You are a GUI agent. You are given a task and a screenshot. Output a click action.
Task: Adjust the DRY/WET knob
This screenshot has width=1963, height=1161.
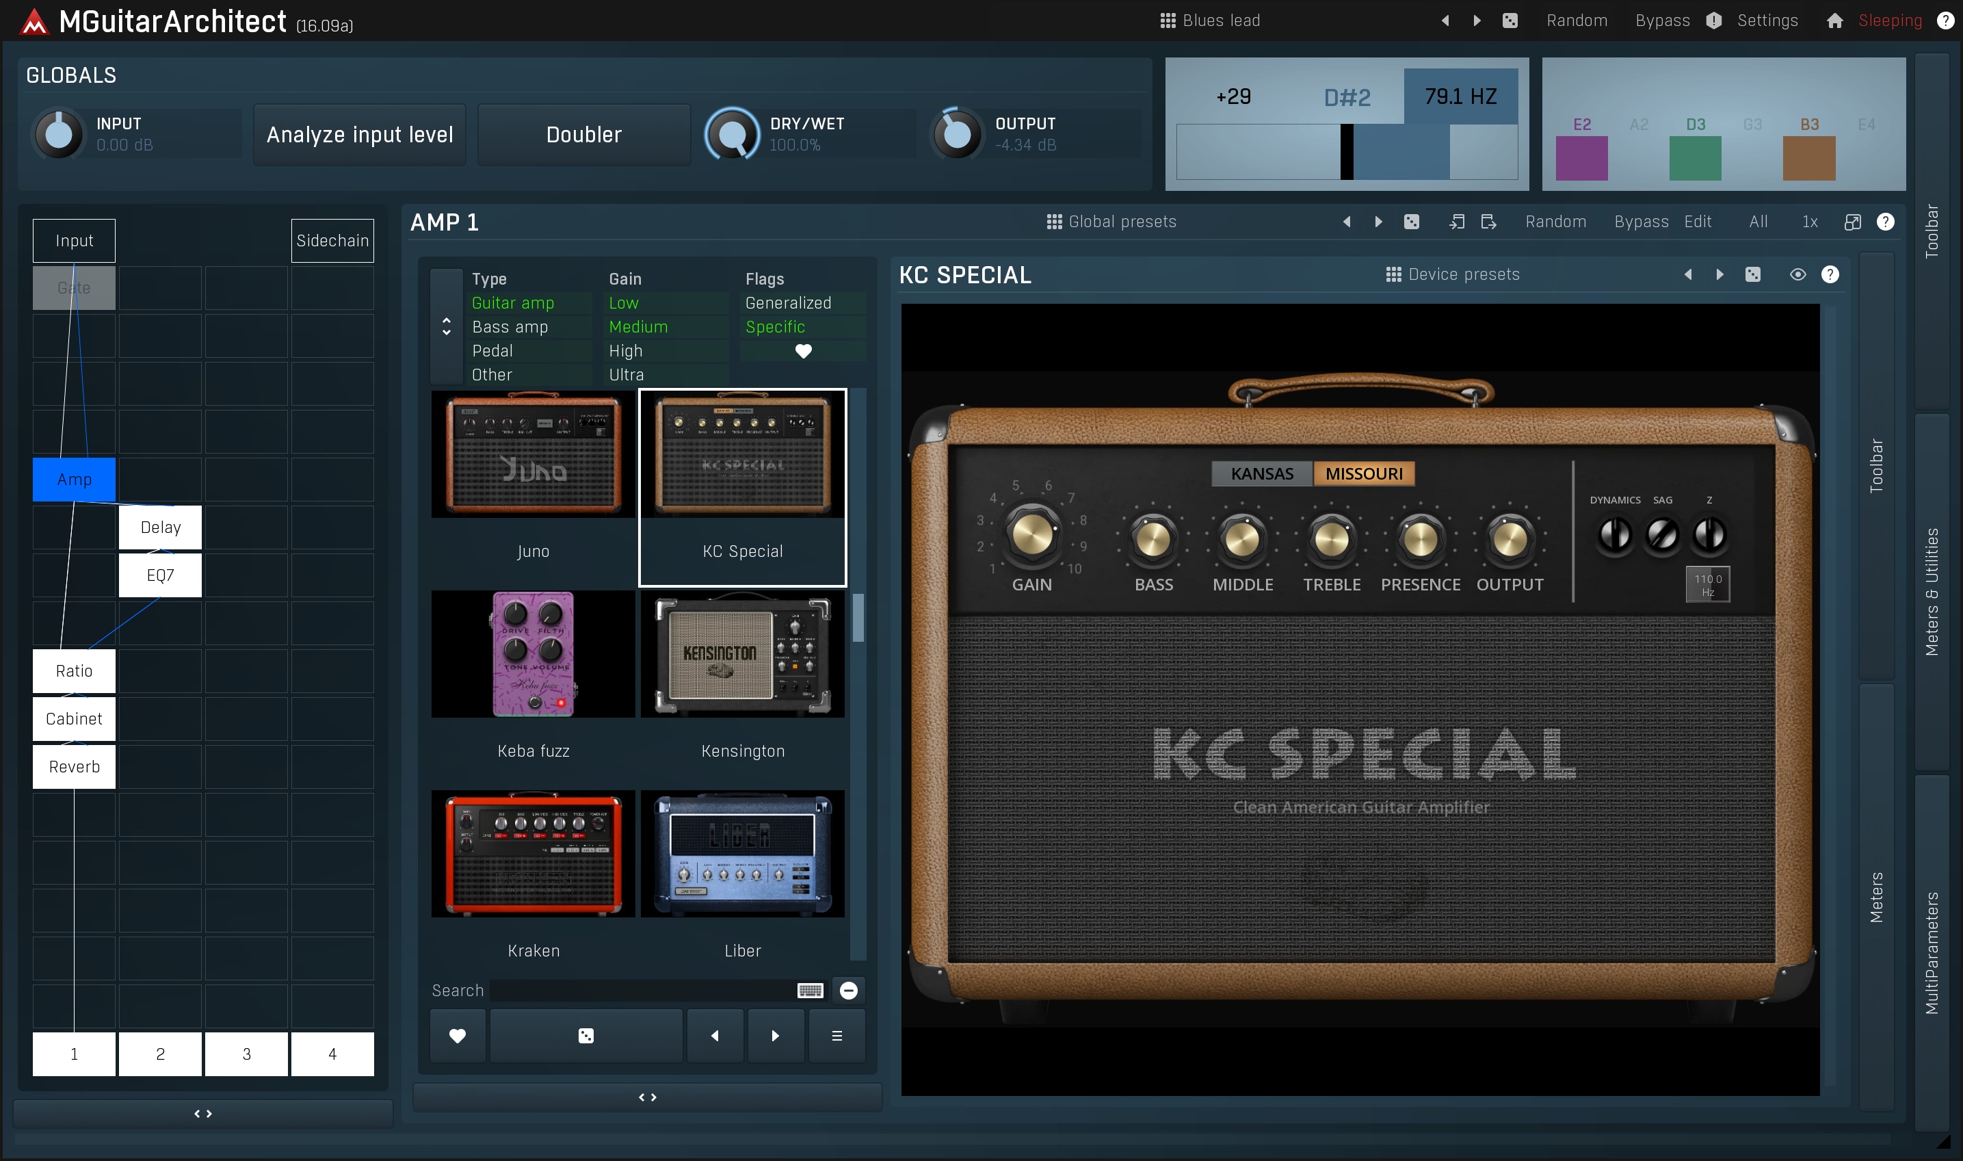pos(732,135)
